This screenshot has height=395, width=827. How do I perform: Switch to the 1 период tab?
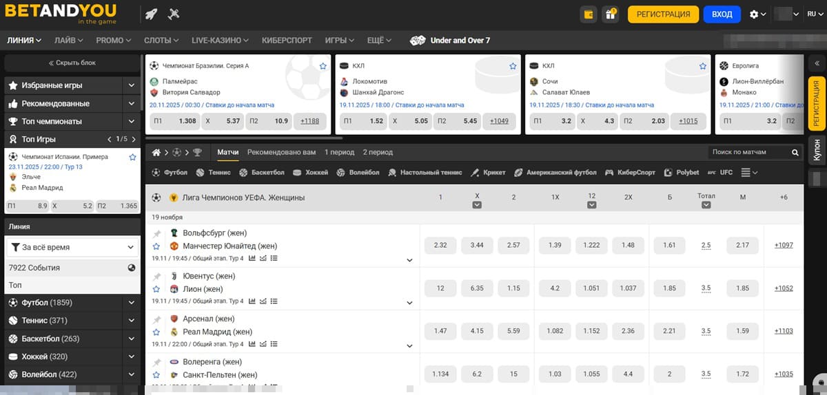(x=339, y=152)
